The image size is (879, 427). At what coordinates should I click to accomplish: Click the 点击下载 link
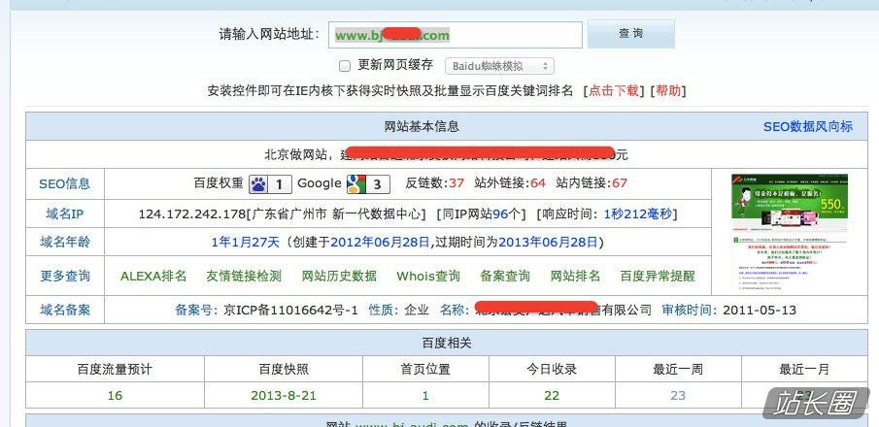click(613, 91)
